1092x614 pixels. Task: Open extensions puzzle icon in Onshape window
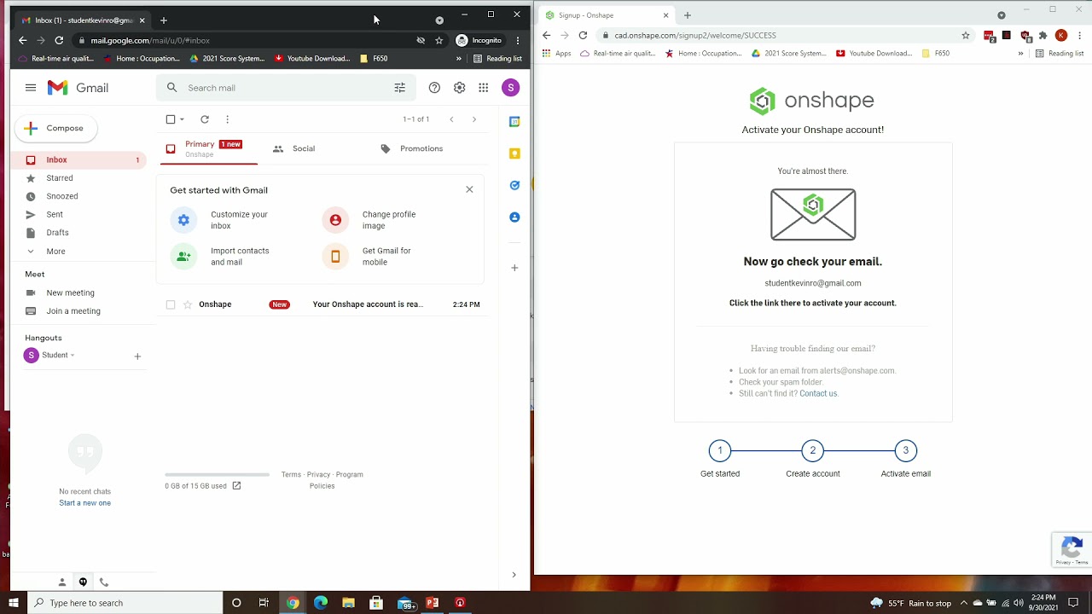pos(1043,35)
